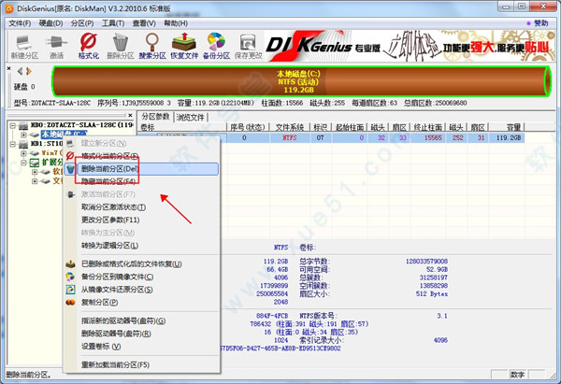Switch to the 浏览文件 tab
Screen dimensions: 561x384
tap(191, 117)
